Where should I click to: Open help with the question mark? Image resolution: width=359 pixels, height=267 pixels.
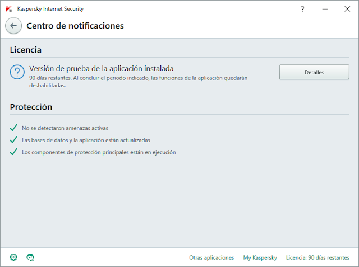coord(302,9)
